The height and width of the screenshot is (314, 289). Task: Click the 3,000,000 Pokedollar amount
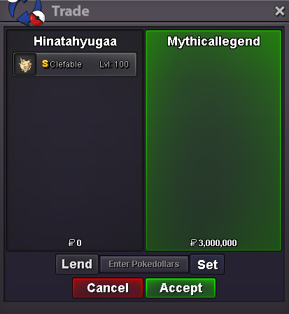tap(218, 243)
